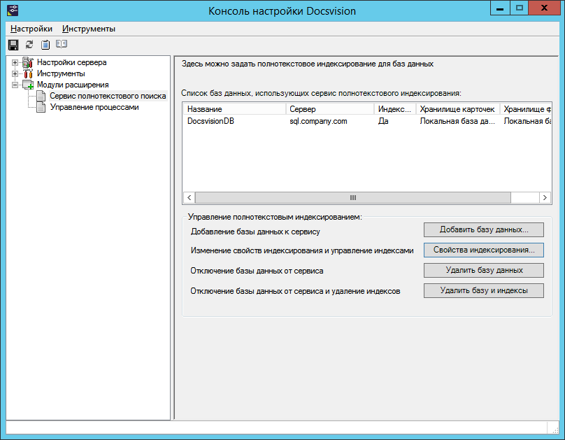Click the Модули расширения module icon
The image size is (565, 440).
coord(28,85)
